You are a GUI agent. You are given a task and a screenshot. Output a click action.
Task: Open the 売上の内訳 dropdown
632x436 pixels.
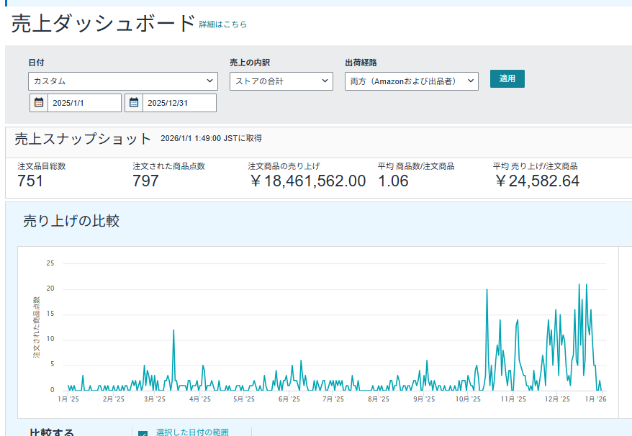coord(281,81)
